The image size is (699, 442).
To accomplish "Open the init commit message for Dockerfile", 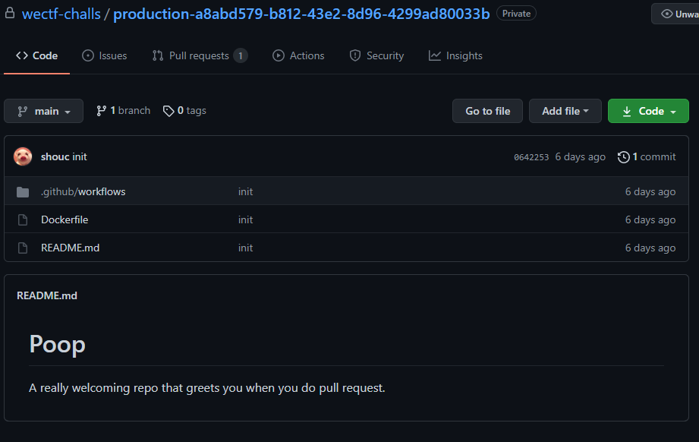I will click(245, 219).
